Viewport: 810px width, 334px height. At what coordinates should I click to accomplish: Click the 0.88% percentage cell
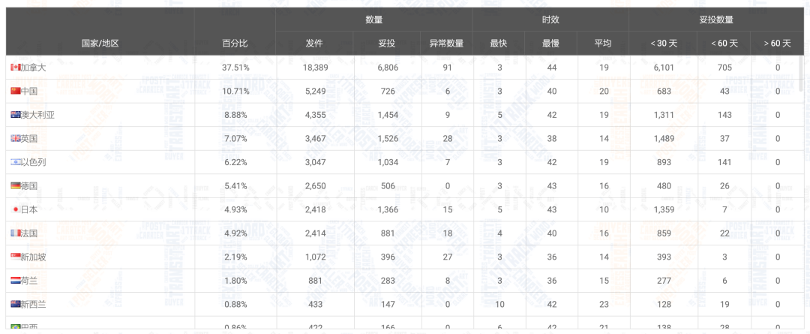coord(235,305)
